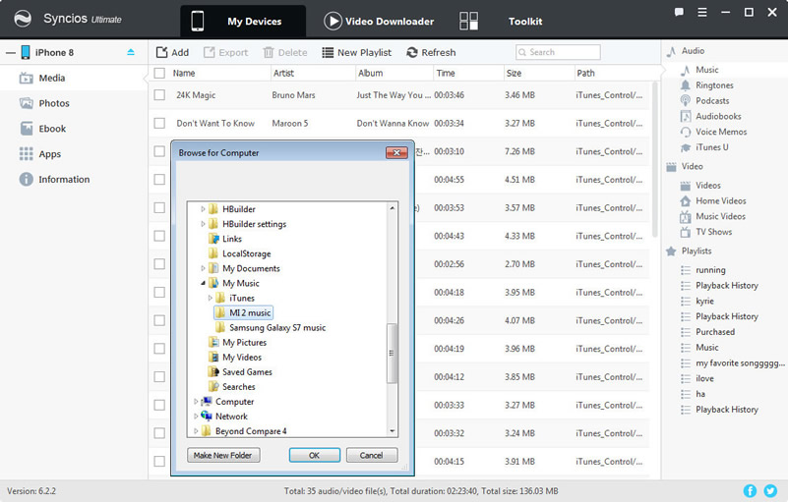Cancel the Browse for Computer dialog
Screen dimensions: 788x502
coord(372,455)
